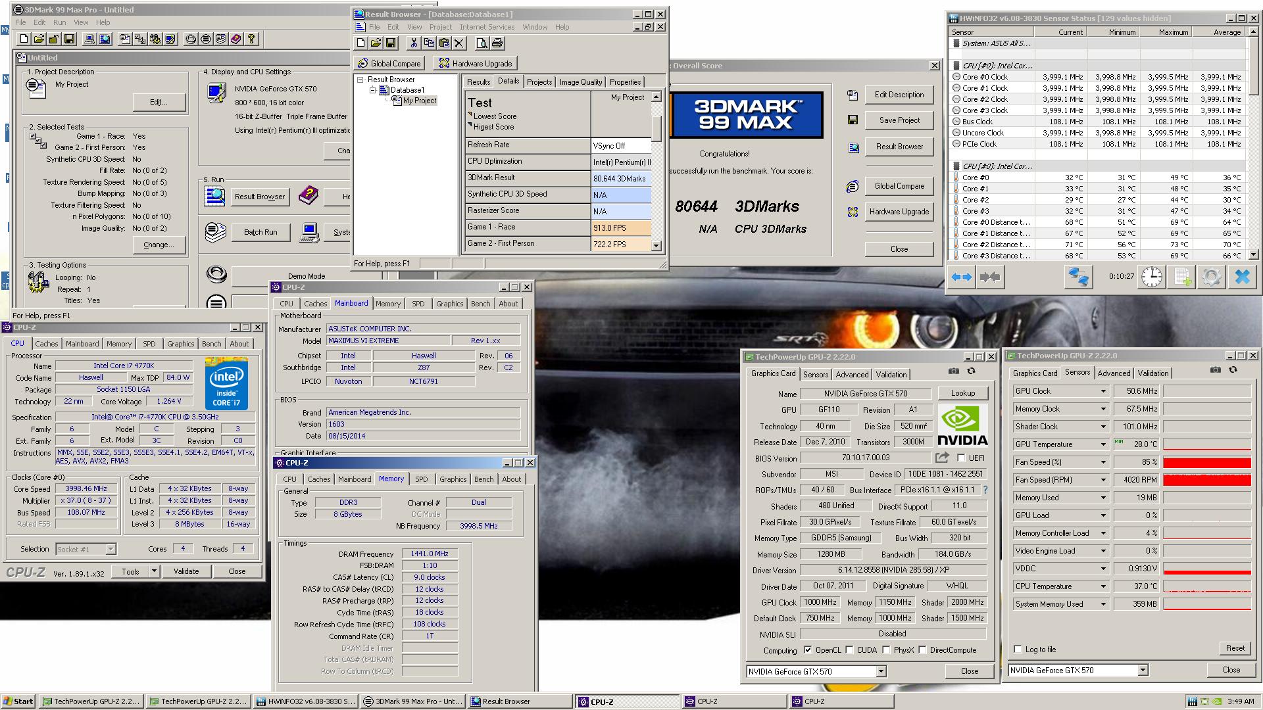The height and width of the screenshot is (710, 1263).
Task: Open the Run menu in 3DMark 99
Action: tap(59, 22)
